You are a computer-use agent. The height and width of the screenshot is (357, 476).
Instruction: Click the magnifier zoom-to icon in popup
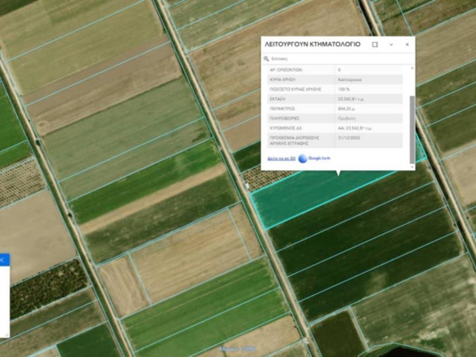coord(266,59)
